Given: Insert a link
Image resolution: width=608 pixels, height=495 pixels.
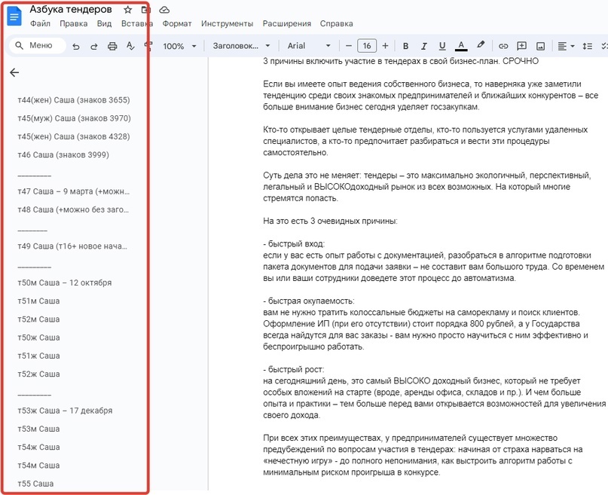Looking at the screenshot, I should [503, 46].
